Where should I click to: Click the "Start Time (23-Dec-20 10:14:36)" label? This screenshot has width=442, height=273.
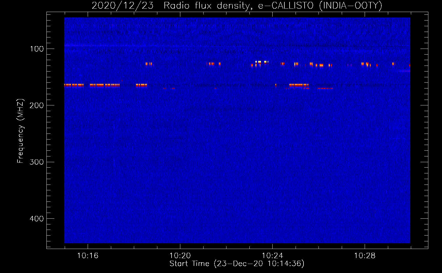237,264
